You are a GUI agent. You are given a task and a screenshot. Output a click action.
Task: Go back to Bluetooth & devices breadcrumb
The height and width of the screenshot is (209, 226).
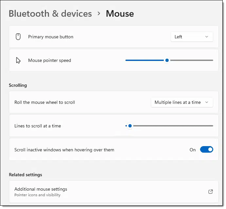tap(50, 14)
